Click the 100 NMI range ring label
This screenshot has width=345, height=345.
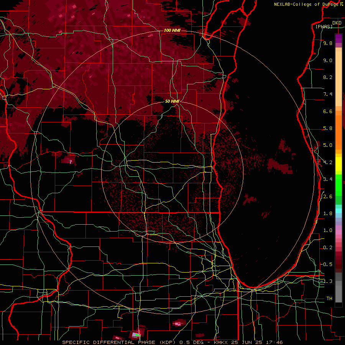(172, 30)
